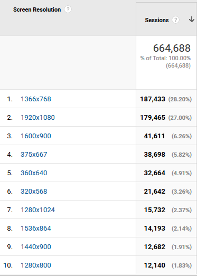Open the 1536x864 resolution entry
This screenshot has width=197, height=276.
coord(36,229)
